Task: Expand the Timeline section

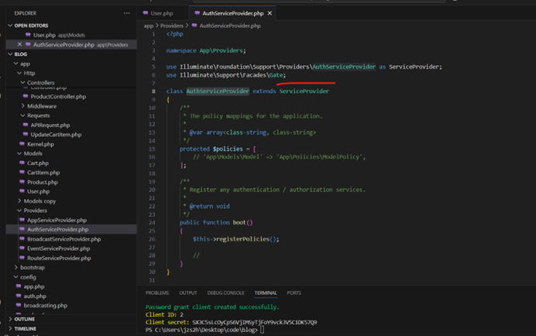Action: tap(25, 328)
